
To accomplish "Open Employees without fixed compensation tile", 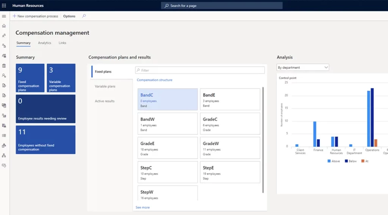I will coord(45,140).
